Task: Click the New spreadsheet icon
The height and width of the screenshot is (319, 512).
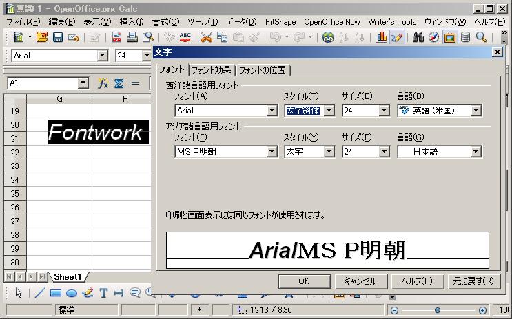Action: point(19,37)
